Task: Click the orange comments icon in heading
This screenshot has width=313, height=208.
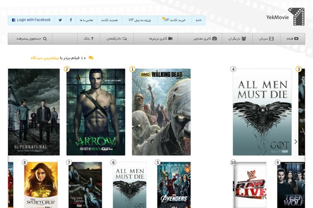Action: (91, 58)
